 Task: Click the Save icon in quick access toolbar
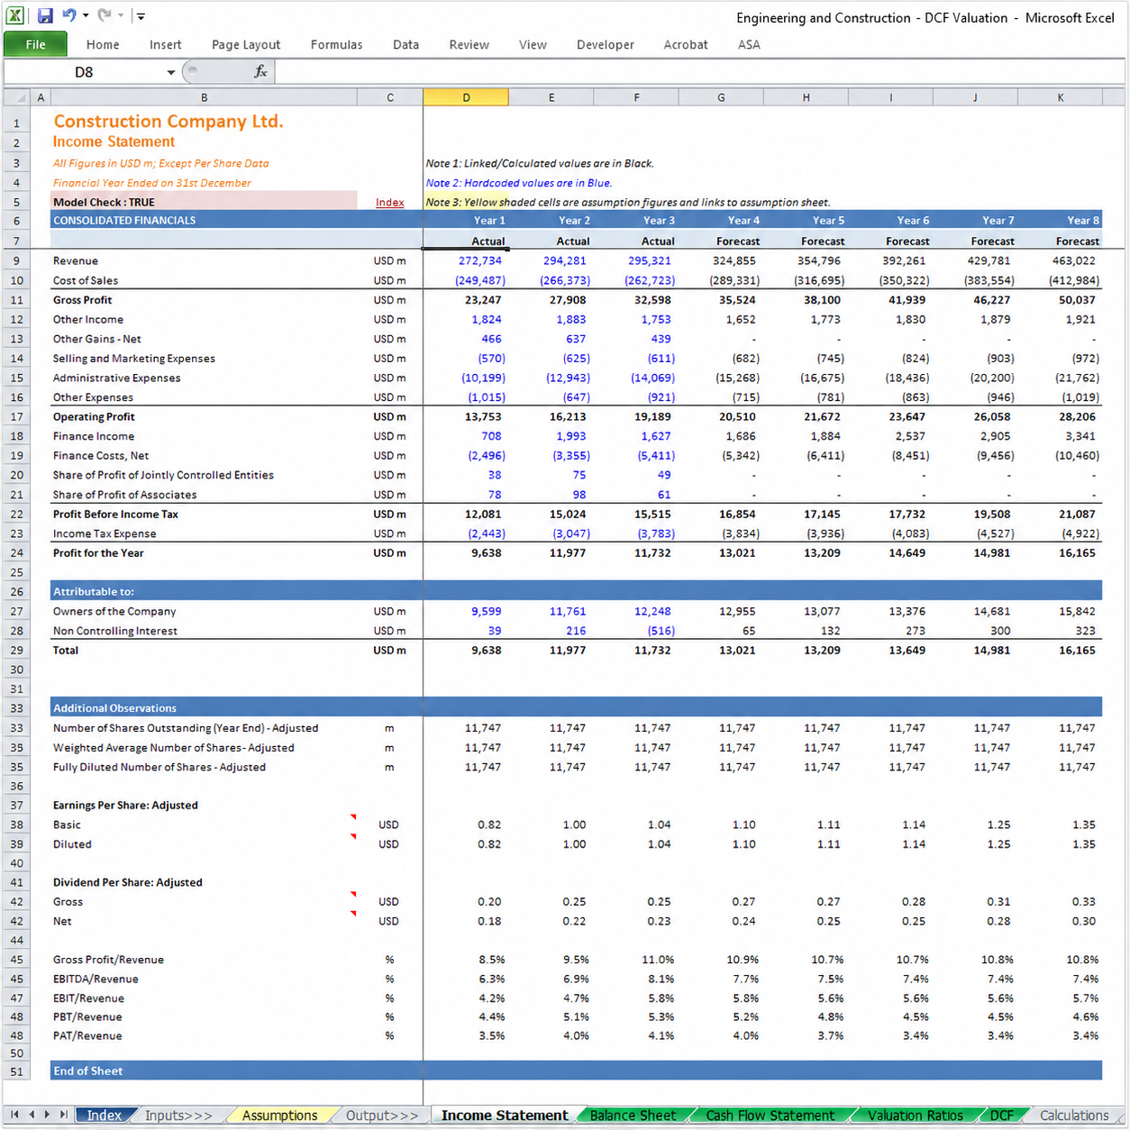45,15
